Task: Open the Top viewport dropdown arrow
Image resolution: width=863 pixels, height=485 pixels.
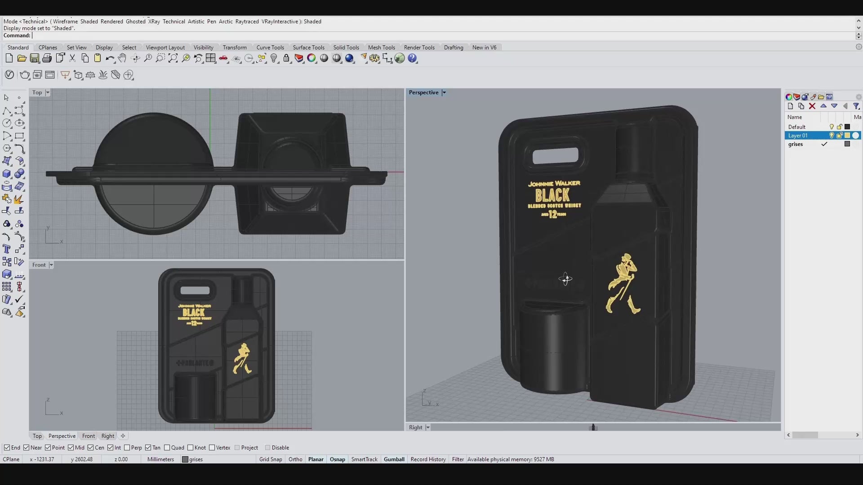Action: click(48, 93)
